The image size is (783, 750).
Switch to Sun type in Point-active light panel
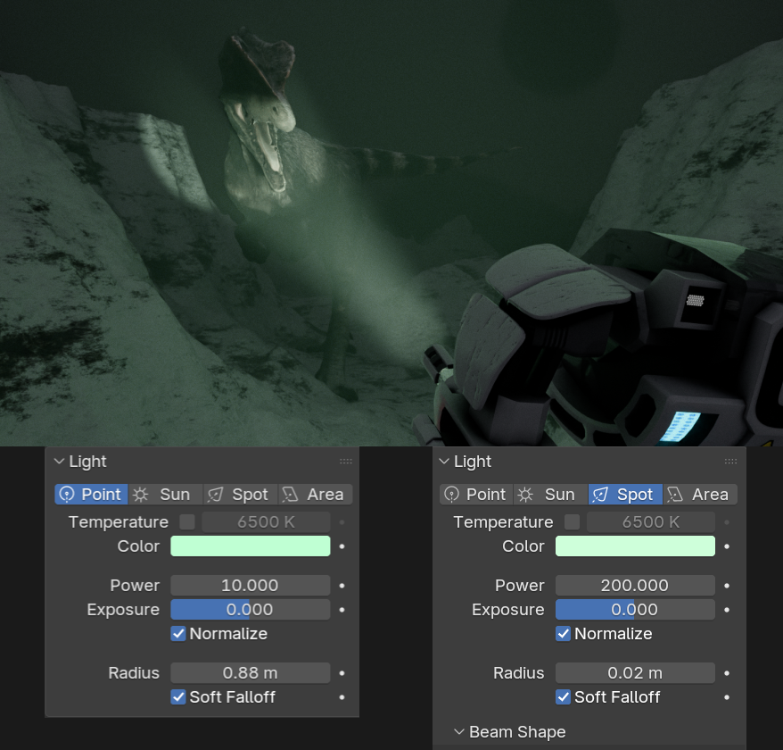165,495
